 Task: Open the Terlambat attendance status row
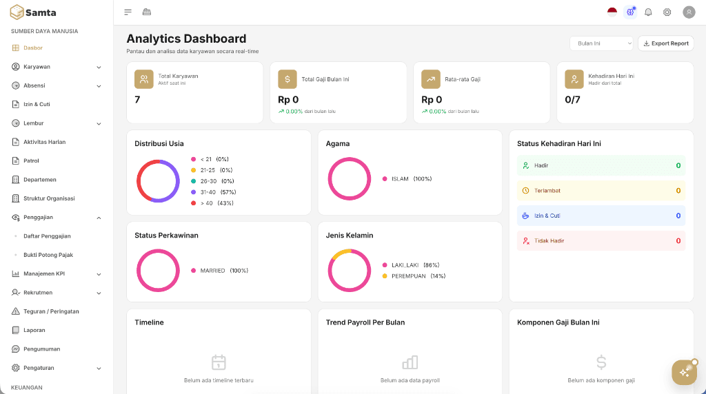(x=601, y=191)
